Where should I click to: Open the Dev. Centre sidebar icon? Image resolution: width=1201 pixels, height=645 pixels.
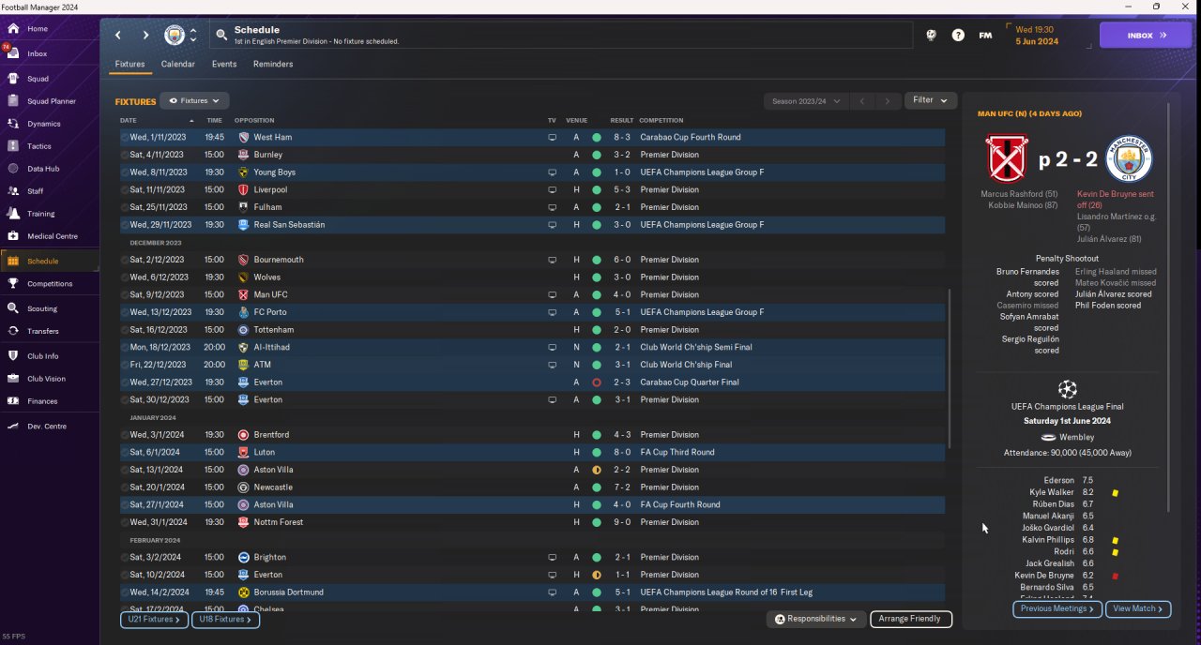click(x=13, y=427)
